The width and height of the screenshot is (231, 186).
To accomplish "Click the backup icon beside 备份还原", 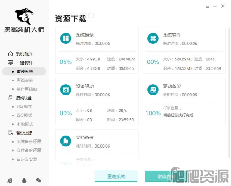I will 10,133.
